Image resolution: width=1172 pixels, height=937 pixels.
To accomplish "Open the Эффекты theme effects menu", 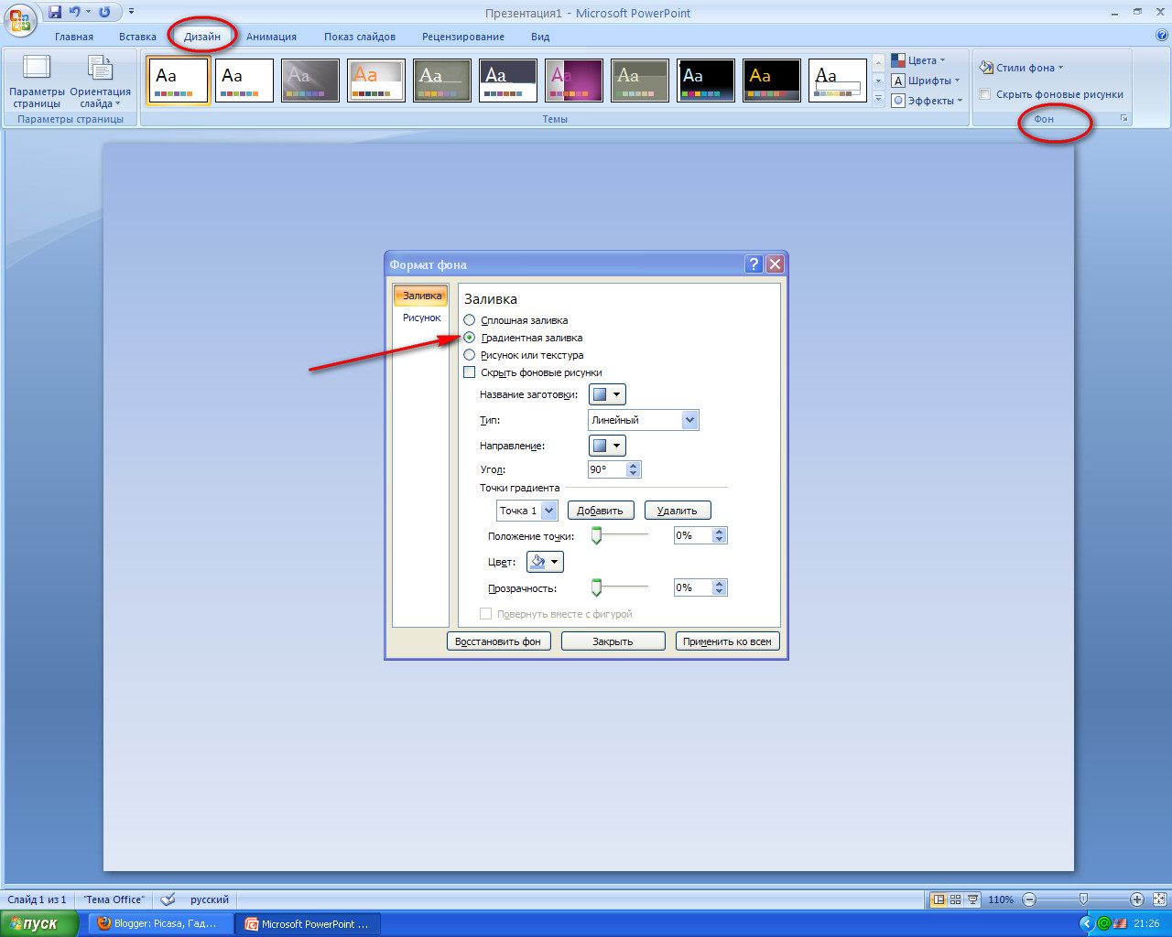I will click(x=928, y=101).
